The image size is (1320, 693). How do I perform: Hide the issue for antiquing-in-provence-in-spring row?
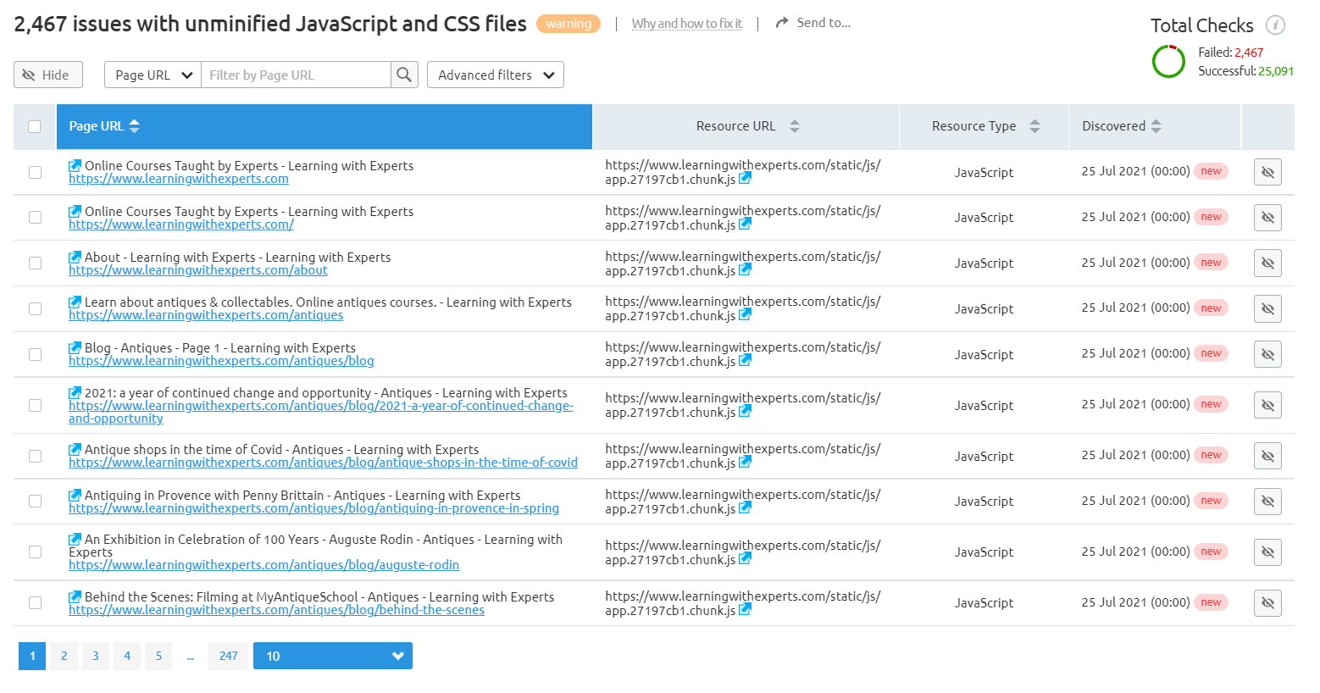click(1267, 502)
